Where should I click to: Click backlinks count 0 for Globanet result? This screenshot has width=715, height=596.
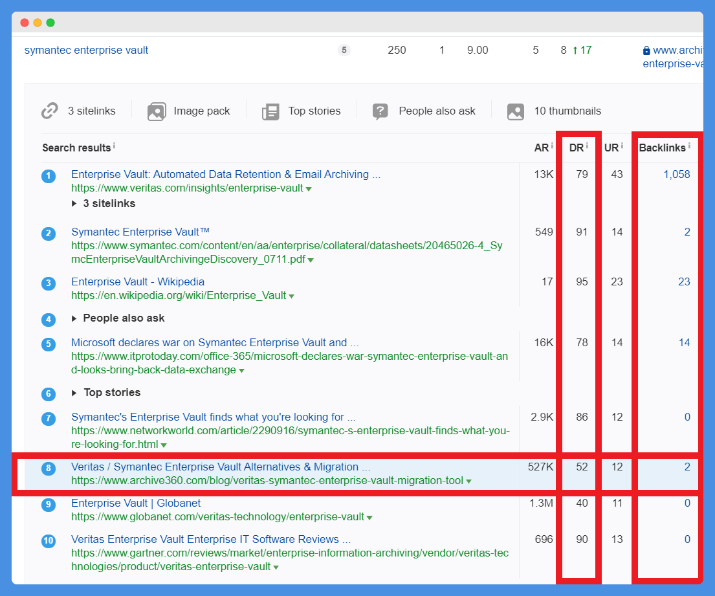(687, 503)
